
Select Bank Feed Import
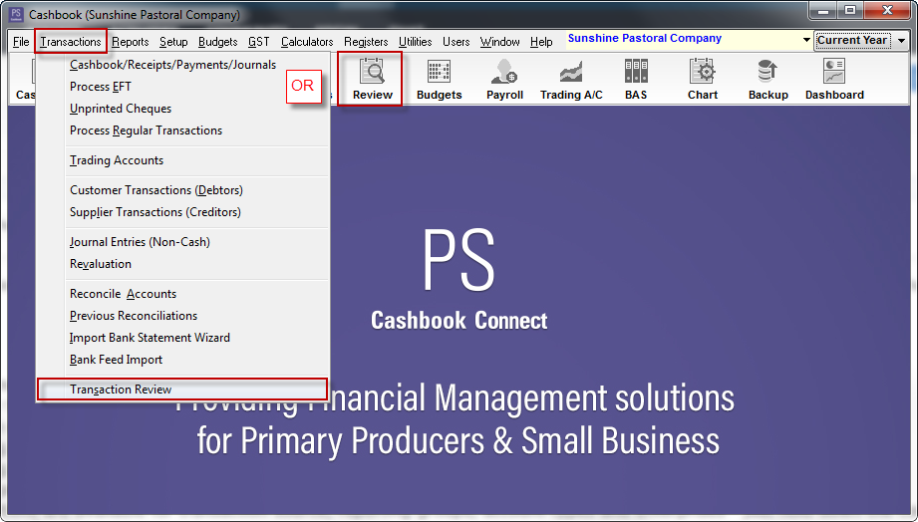[182, 360]
